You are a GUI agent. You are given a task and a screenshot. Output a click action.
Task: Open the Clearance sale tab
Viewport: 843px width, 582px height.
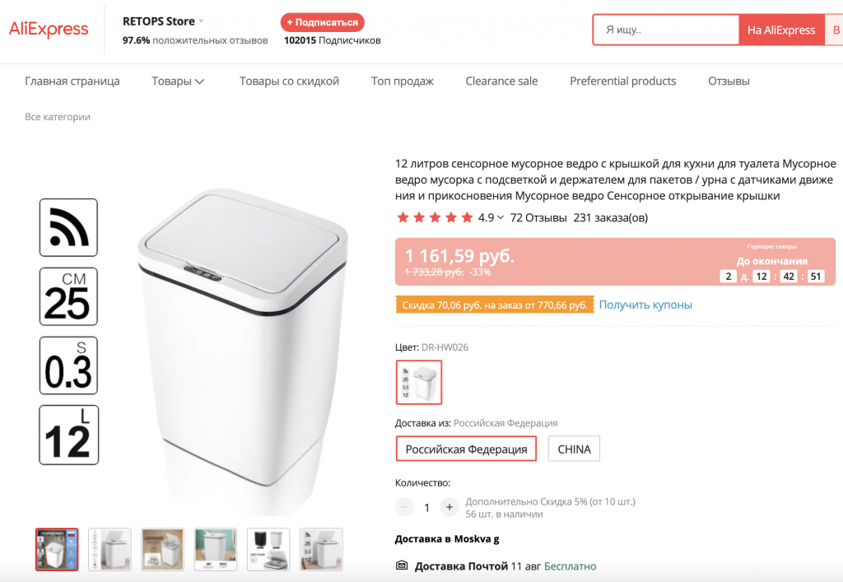pos(501,81)
